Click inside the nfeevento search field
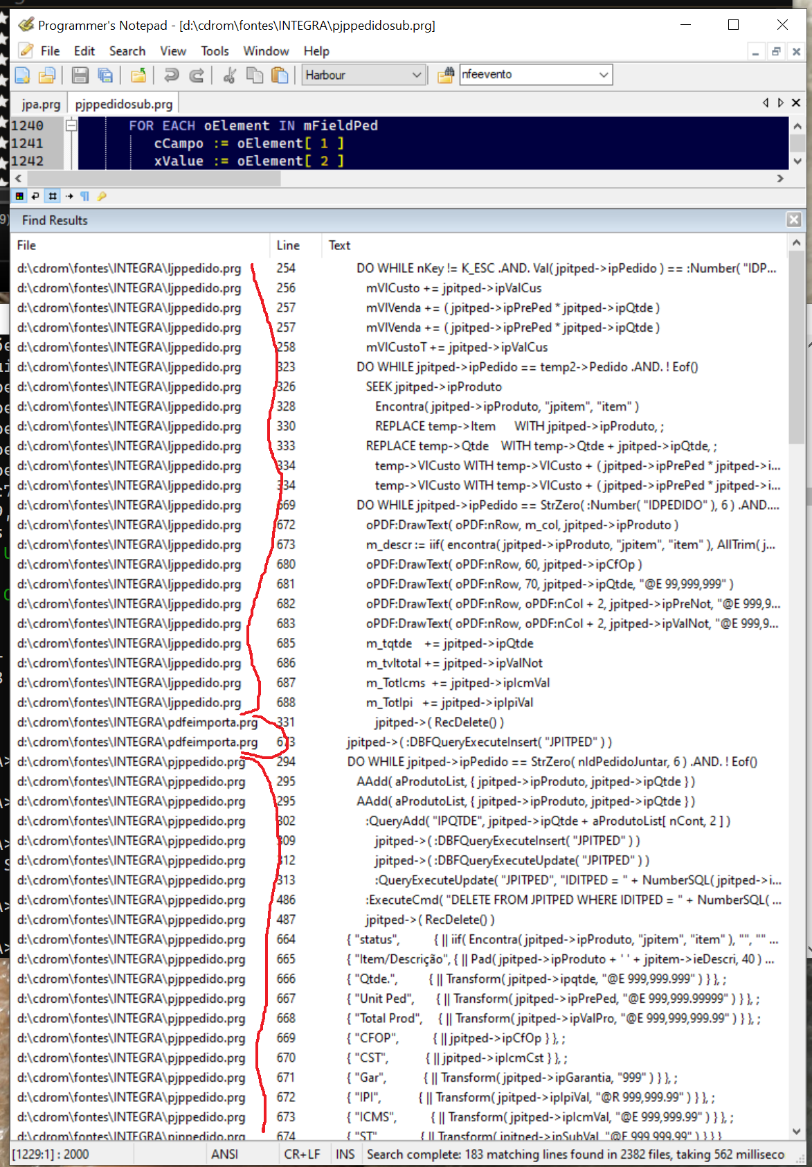812x1167 pixels. pyautogui.click(x=527, y=75)
